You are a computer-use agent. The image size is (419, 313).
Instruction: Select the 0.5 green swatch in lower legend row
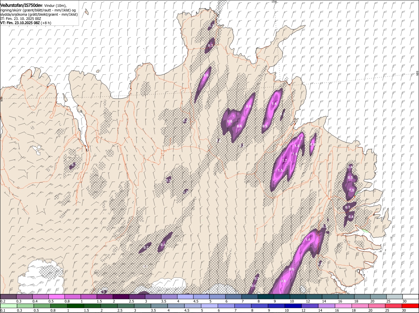(x=42, y=306)
